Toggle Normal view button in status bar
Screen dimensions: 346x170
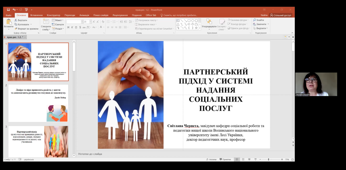click(237, 160)
